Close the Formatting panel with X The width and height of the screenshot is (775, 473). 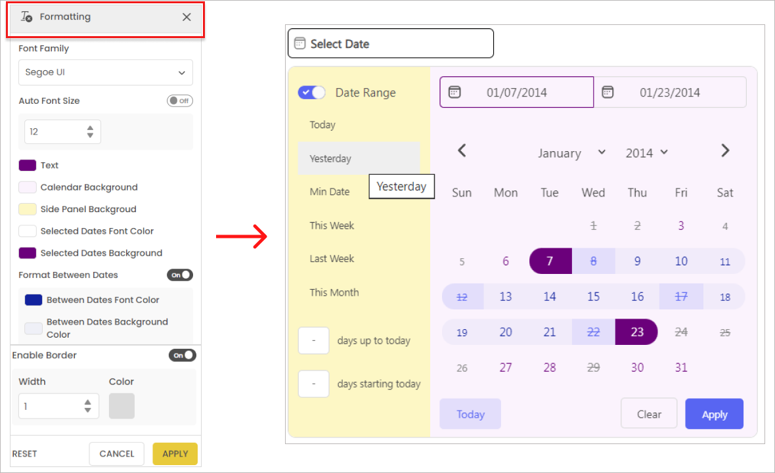point(187,17)
